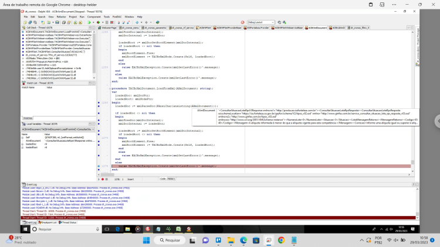Image resolution: width=440 pixels, height=247 pixels.
Task: Click the green Run button in toolbar
Action: pos(89,22)
